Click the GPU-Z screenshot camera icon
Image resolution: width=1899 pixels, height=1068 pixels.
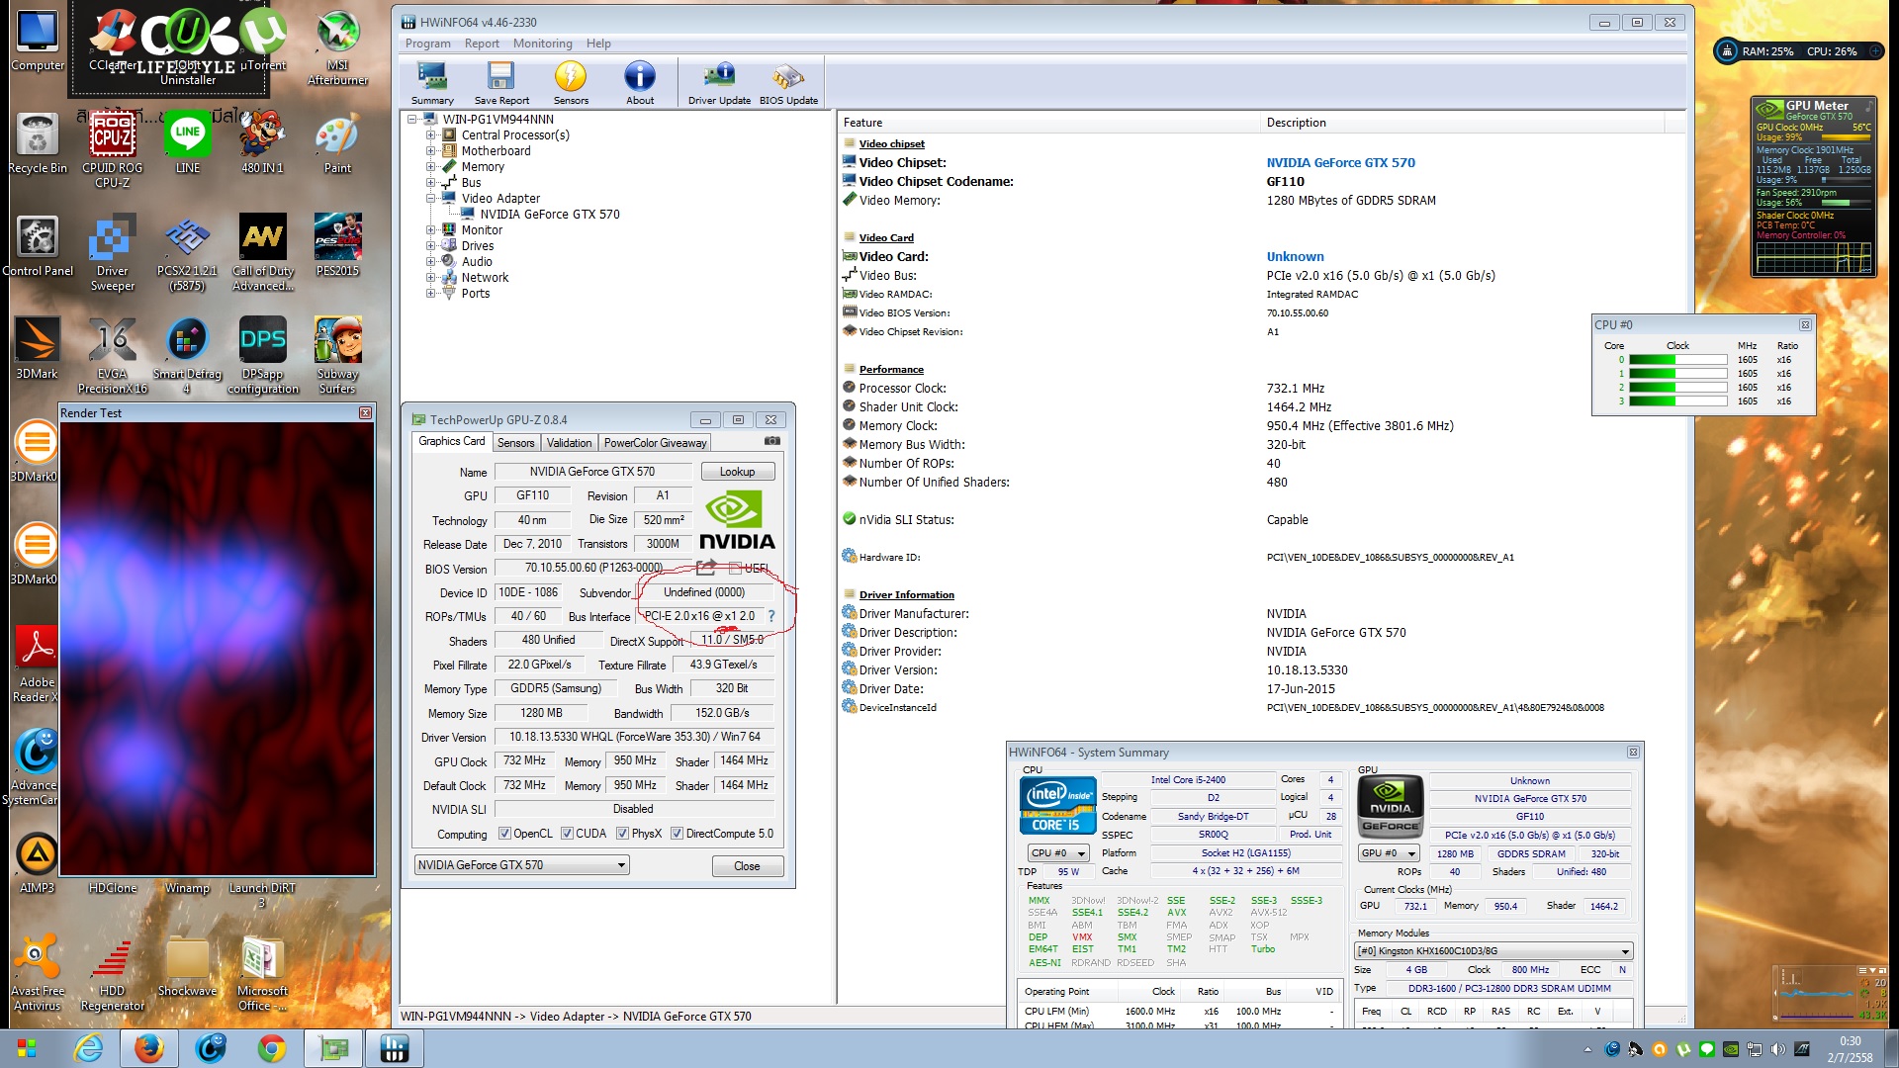pyautogui.click(x=772, y=441)
